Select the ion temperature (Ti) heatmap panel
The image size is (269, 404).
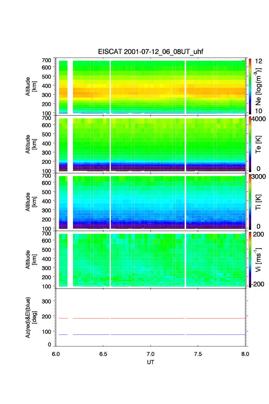(151, 203)
